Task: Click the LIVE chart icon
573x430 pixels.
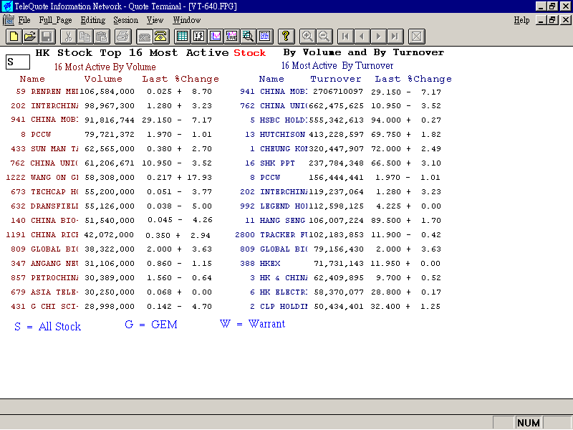Action: click(x=231, y=37)
